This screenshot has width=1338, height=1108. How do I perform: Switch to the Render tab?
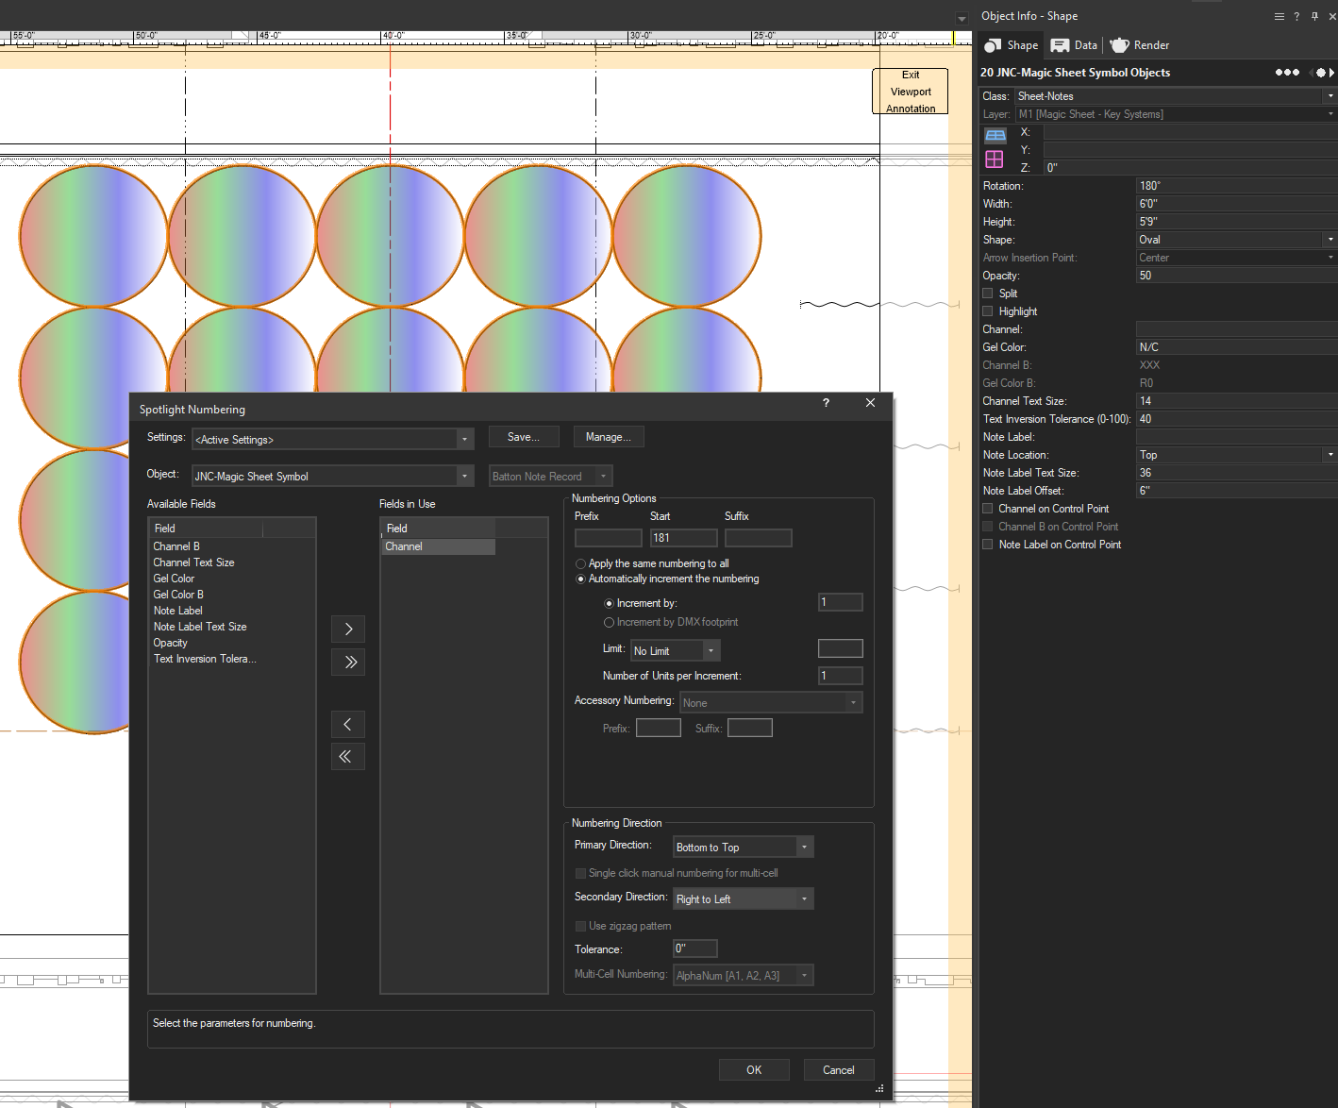1140,45
